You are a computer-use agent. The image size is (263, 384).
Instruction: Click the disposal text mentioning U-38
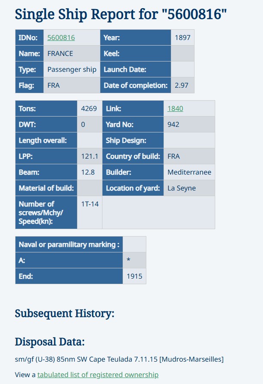119,359
